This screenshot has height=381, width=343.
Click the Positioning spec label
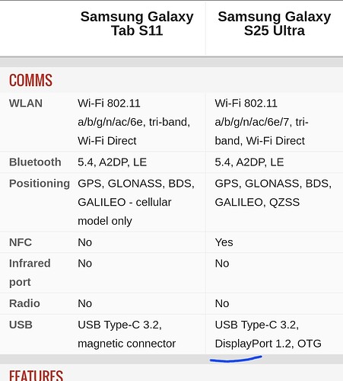click(x=40, y=184)
